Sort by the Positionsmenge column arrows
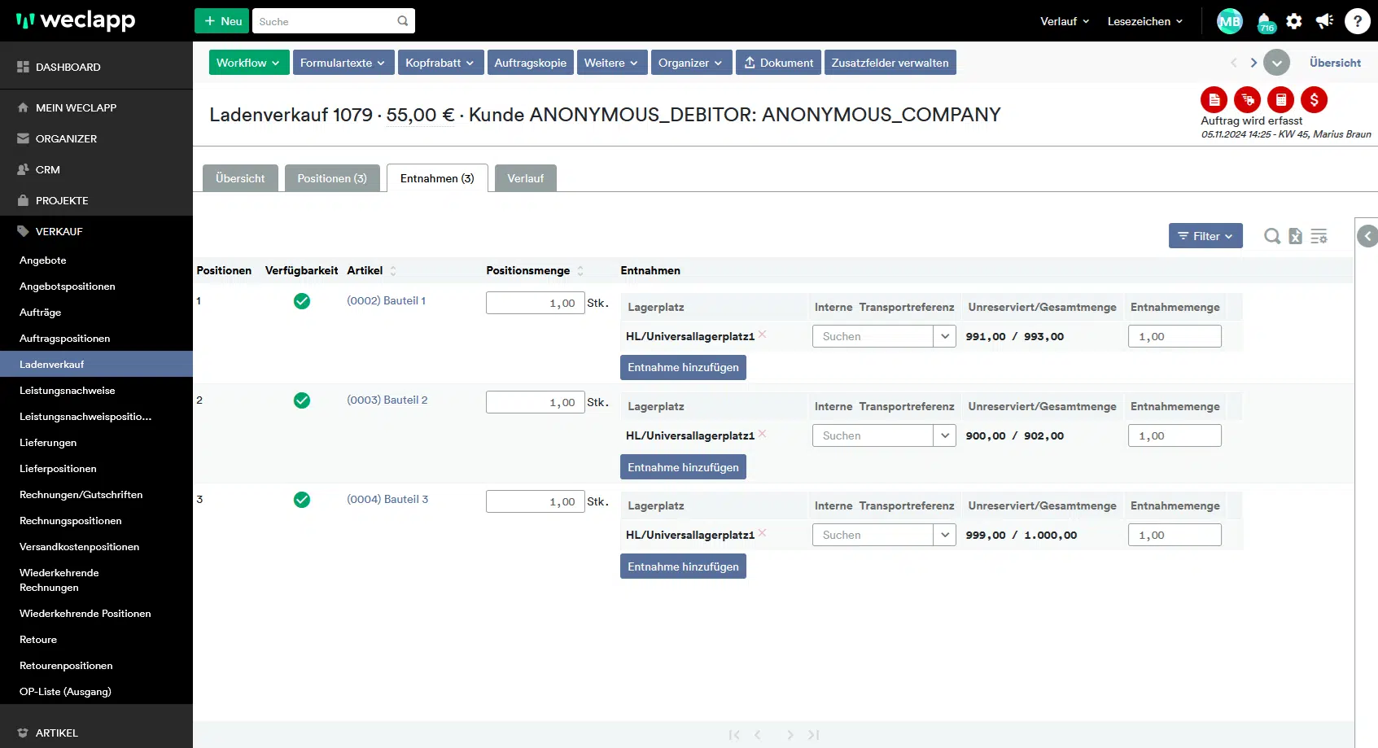 tap(580, 271)
